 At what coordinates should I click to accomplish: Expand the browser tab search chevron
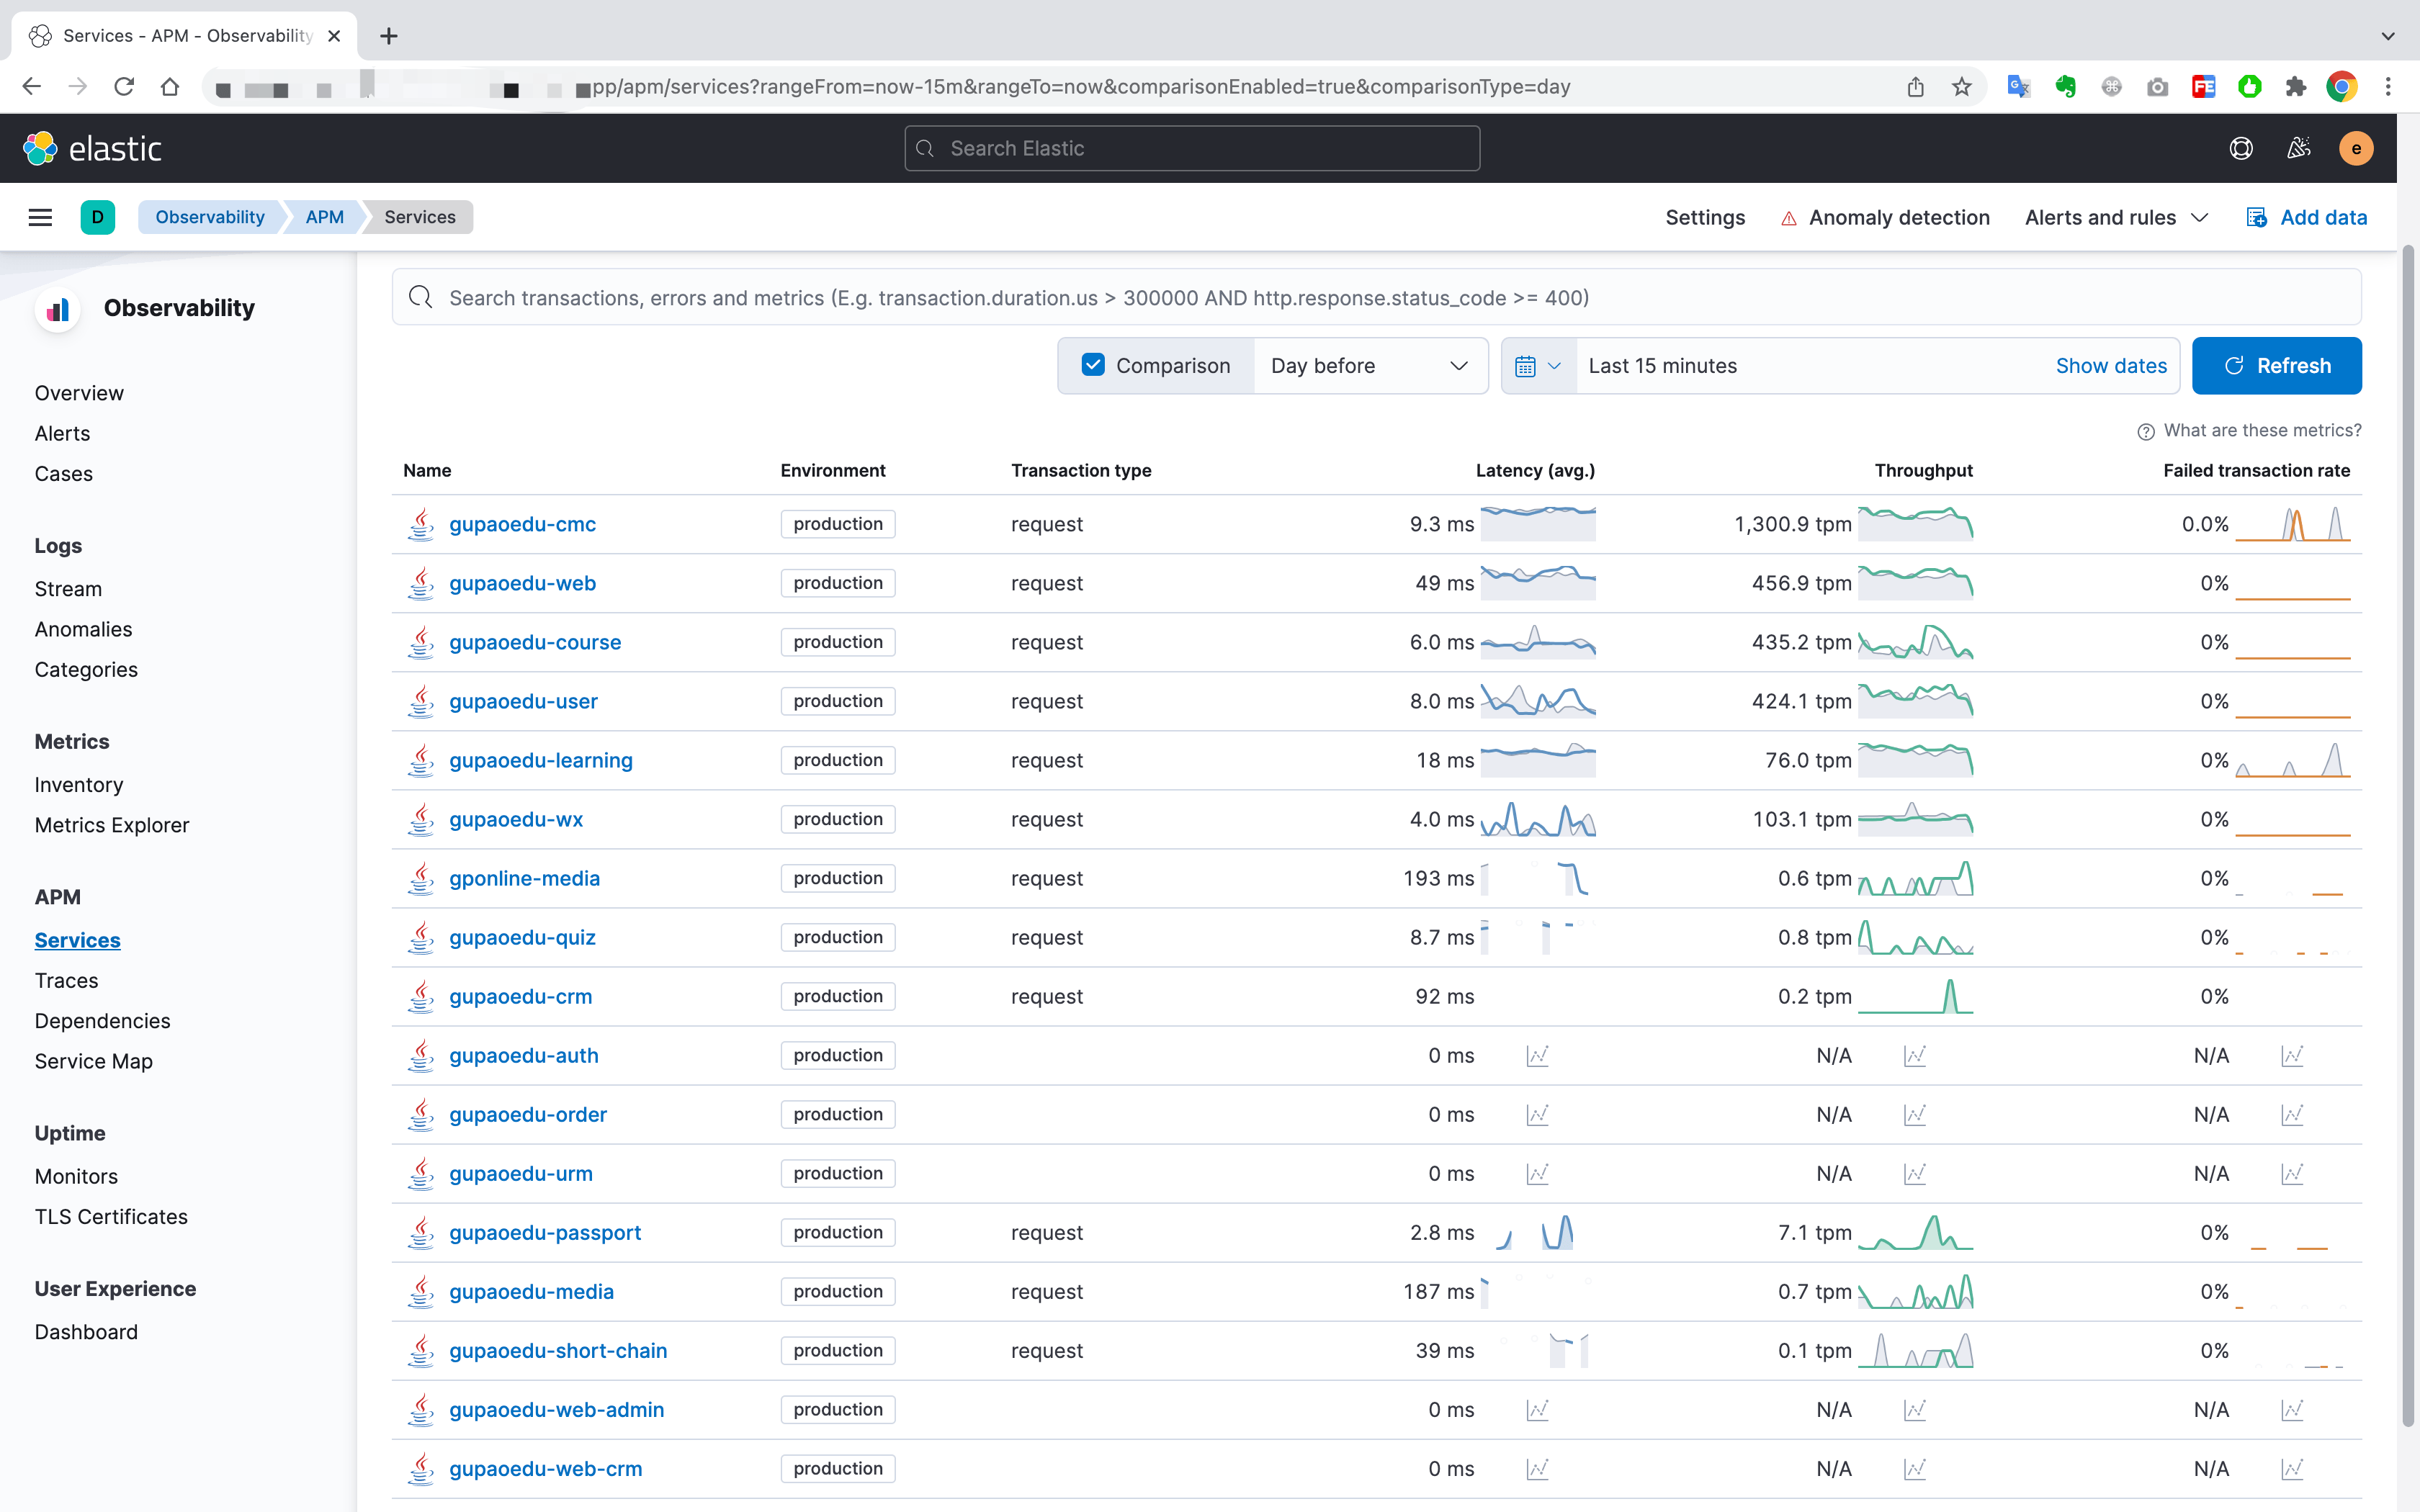(x=2388, y=36)
